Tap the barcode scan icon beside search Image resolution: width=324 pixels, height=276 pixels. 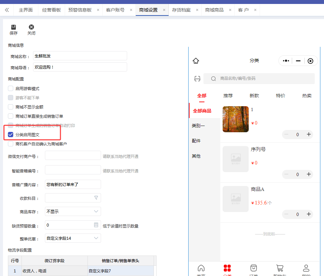pos(197,78)
